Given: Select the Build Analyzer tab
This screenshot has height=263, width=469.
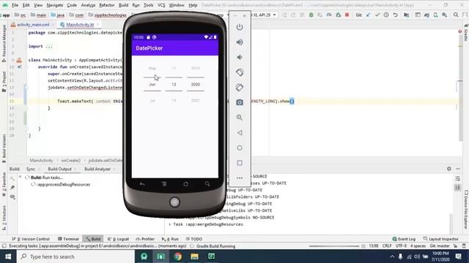Looking at the screenshot, I should pyautogui.click(x=97, y=169).
